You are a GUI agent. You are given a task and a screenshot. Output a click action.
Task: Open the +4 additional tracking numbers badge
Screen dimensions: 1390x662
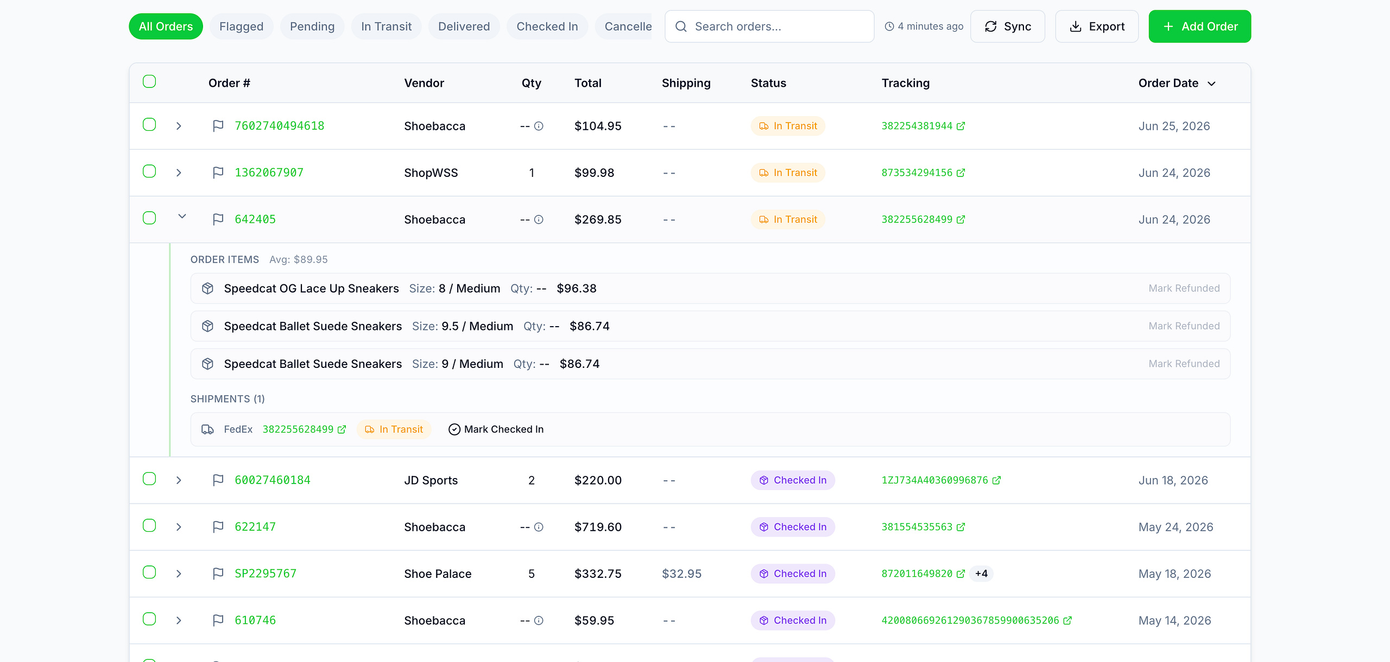981,574
